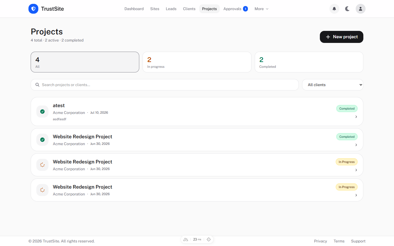Click the green check icon of the atest project

[42, 112]
